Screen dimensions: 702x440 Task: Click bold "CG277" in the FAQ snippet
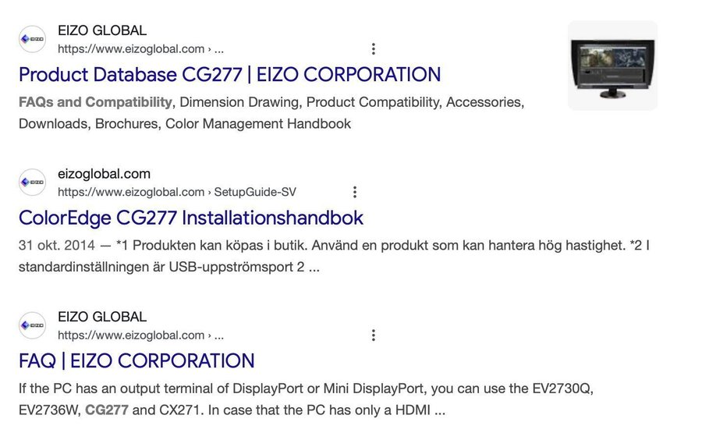pyautogui.click(x=107, y=410)
